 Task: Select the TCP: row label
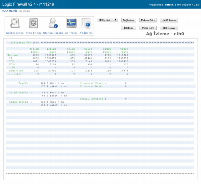coord(12,61)
